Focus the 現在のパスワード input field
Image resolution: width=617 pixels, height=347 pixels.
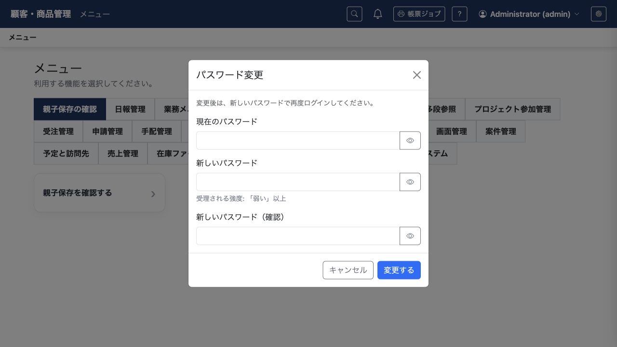(298, 141)
